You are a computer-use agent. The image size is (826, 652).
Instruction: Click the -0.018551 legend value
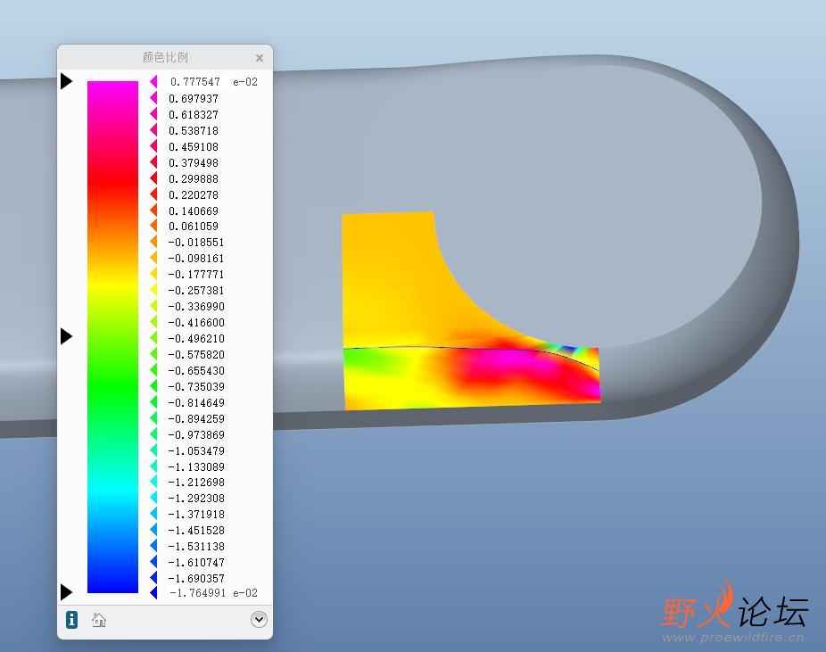pos(196,243)
